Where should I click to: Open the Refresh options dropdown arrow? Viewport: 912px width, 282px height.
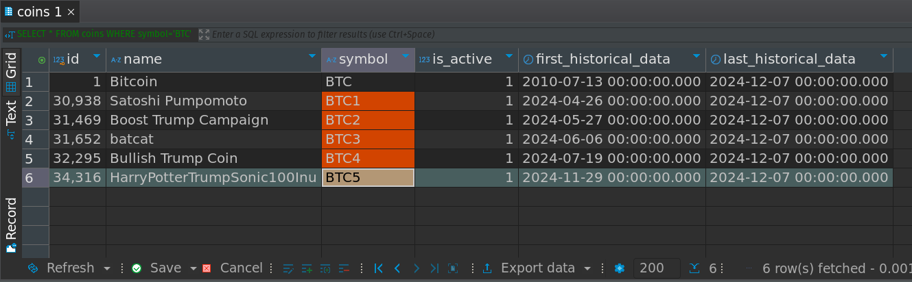(107, 268)
